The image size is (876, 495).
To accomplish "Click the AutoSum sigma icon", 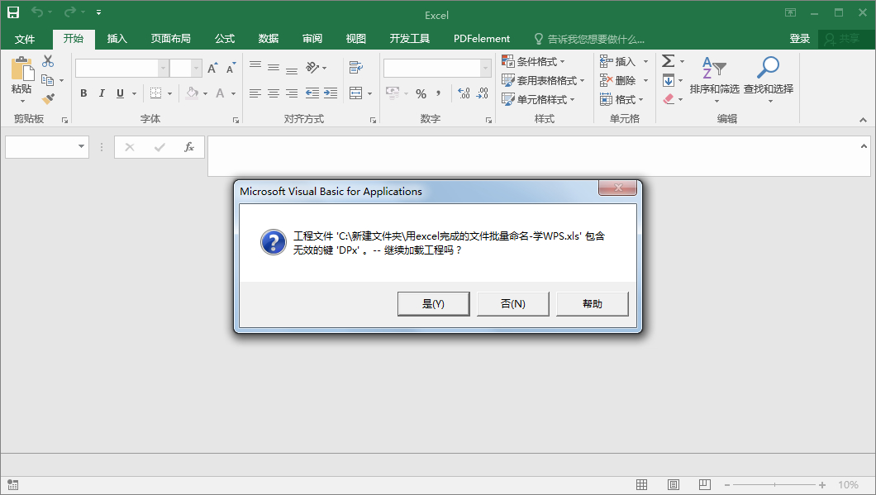I will (x=668, y=59).
